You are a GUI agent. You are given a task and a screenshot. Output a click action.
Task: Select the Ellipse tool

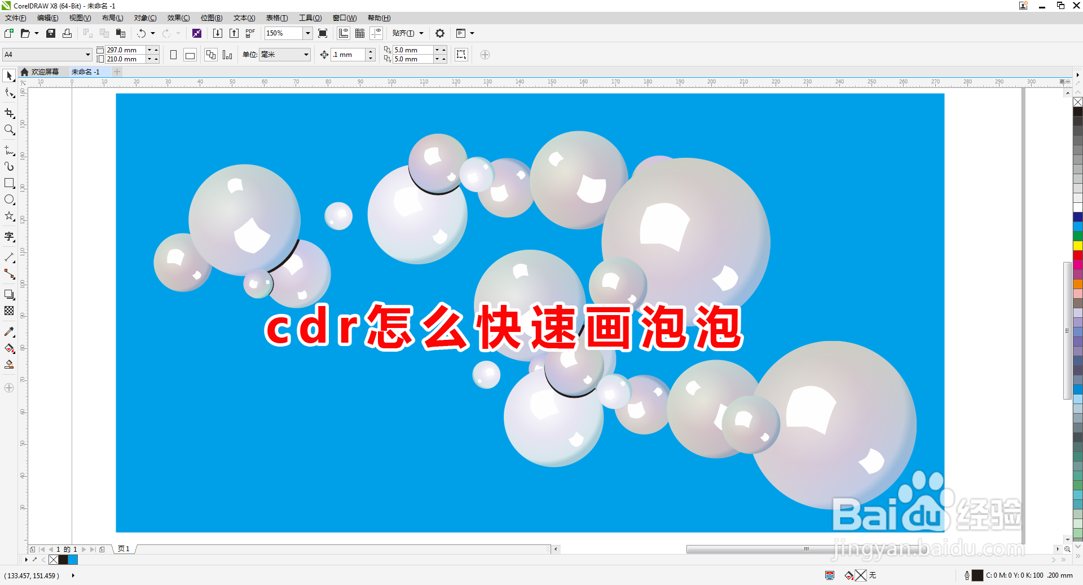click(9, 199)
